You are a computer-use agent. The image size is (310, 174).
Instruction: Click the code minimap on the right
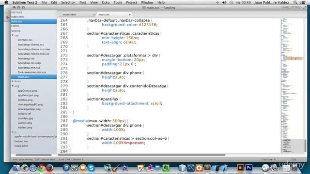tap(292, 85)
